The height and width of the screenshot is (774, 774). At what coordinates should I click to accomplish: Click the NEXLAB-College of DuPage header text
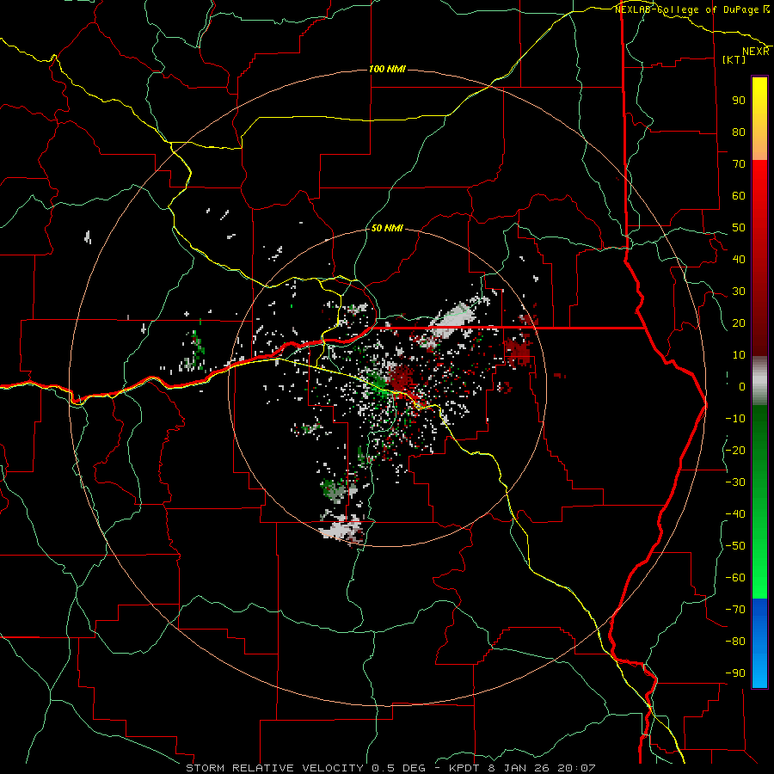pos(687,9)
